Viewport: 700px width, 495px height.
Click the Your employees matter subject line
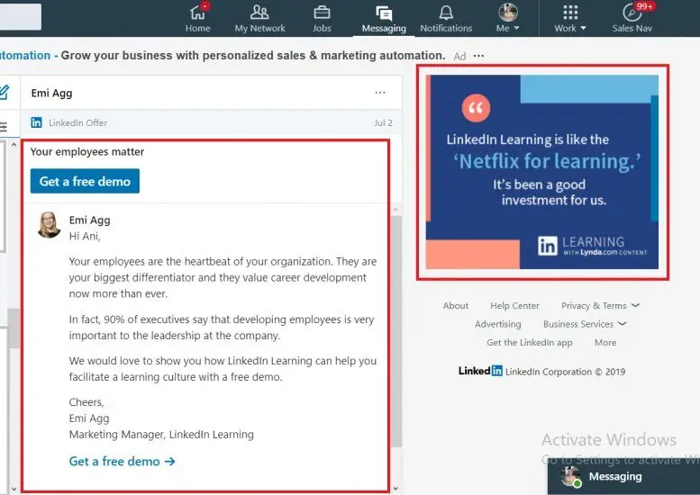(87, 151)
